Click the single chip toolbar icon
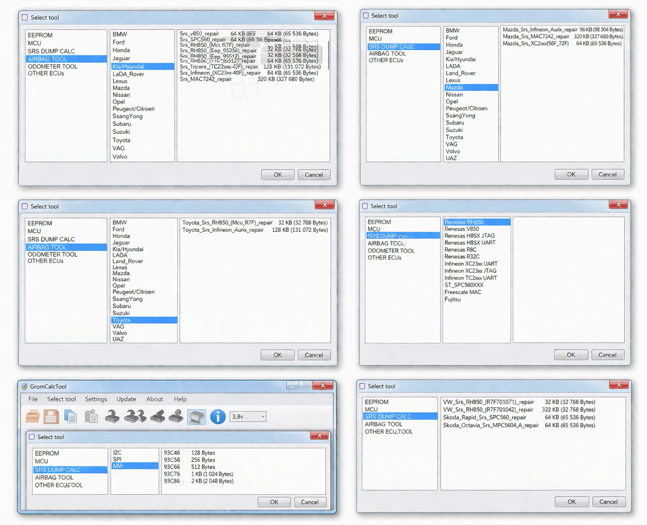The height and width of the screenshot is (525, 647). pyautogui.click(x=112, y=416)
